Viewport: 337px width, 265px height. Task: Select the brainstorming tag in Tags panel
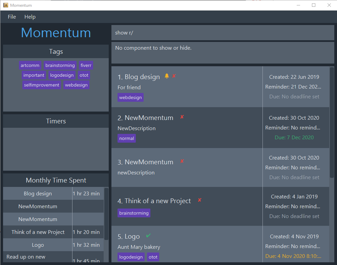coord(60,65)
